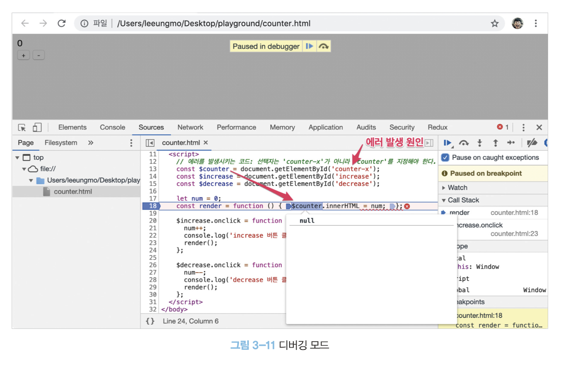Toggle the device toolbar icon

tap(37, 127)
